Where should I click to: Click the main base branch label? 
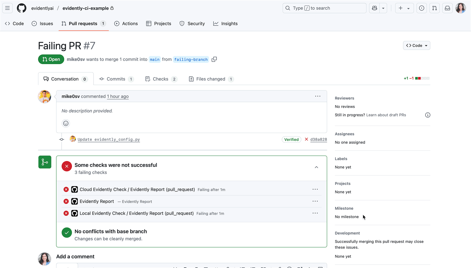[x=155, y=59]
